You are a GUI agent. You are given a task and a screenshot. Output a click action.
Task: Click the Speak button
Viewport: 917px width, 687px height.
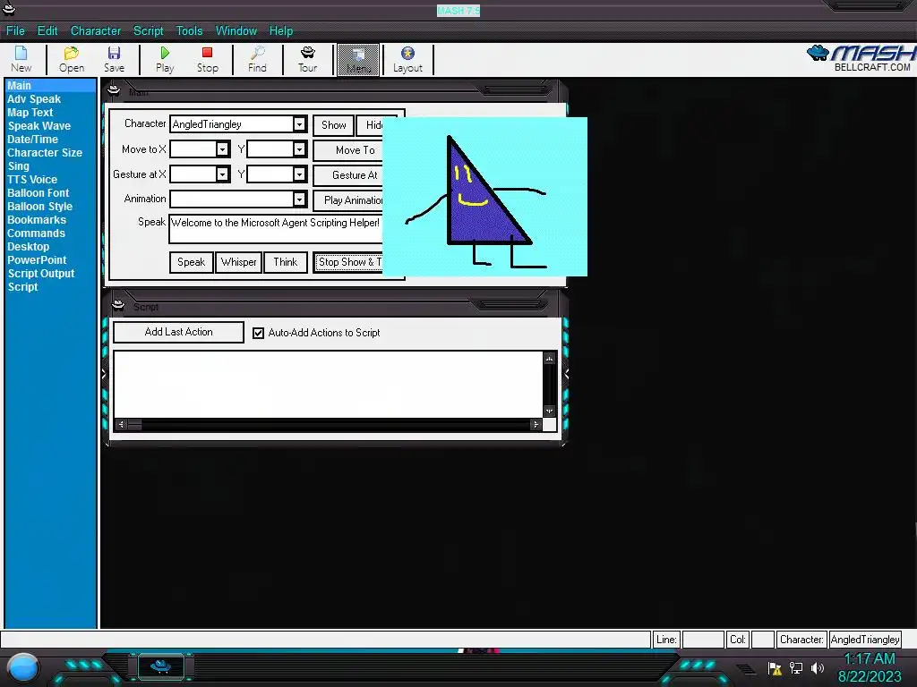pyautogui.click(x=192, y=262)
